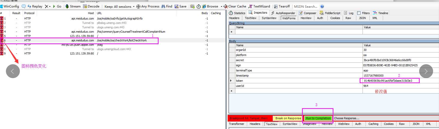
Task: Select Tunnel to plbslog.umeng.com:443 session
Action: pos(113,23)
